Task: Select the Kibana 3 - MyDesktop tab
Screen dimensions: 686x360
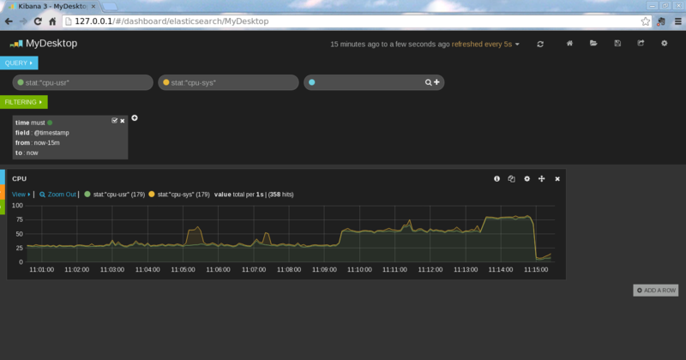Action: (51, 7)
